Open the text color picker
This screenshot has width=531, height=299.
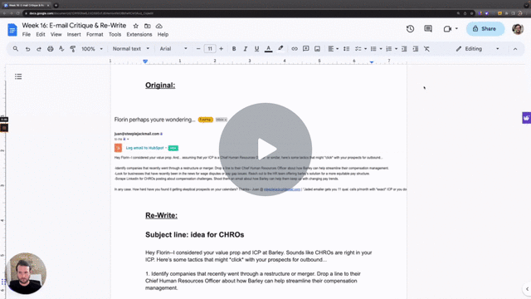tap(268, 49)
